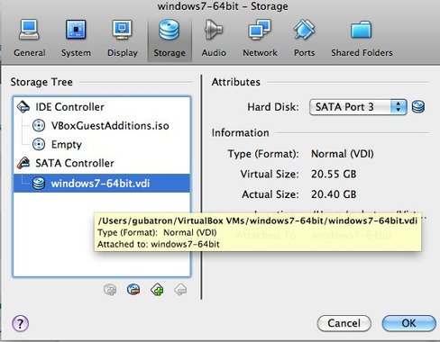Click the Hard Disk label

tap(273, 107)
